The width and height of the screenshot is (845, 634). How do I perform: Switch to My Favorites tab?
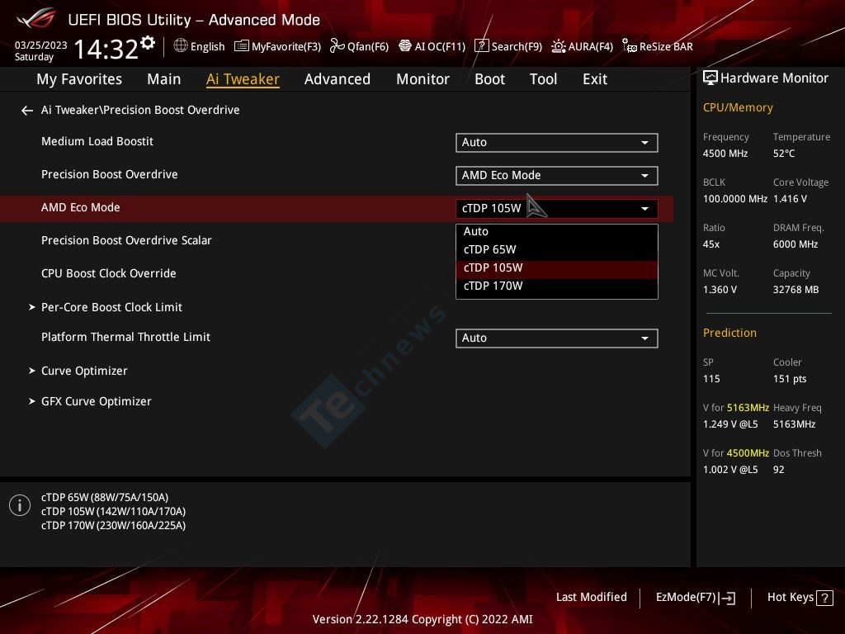click(79, 79)
